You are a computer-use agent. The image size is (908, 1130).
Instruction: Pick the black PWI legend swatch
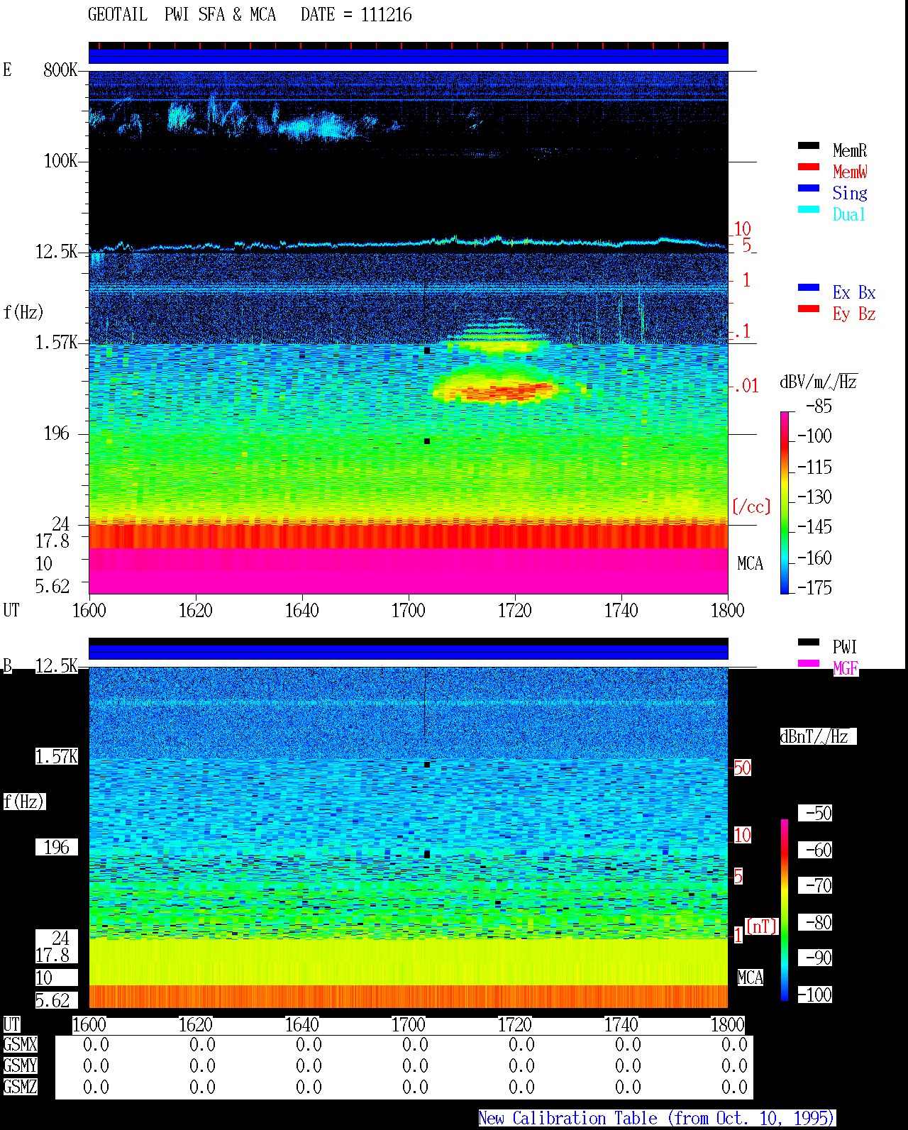pyautogui.click(x=809, y=642)
